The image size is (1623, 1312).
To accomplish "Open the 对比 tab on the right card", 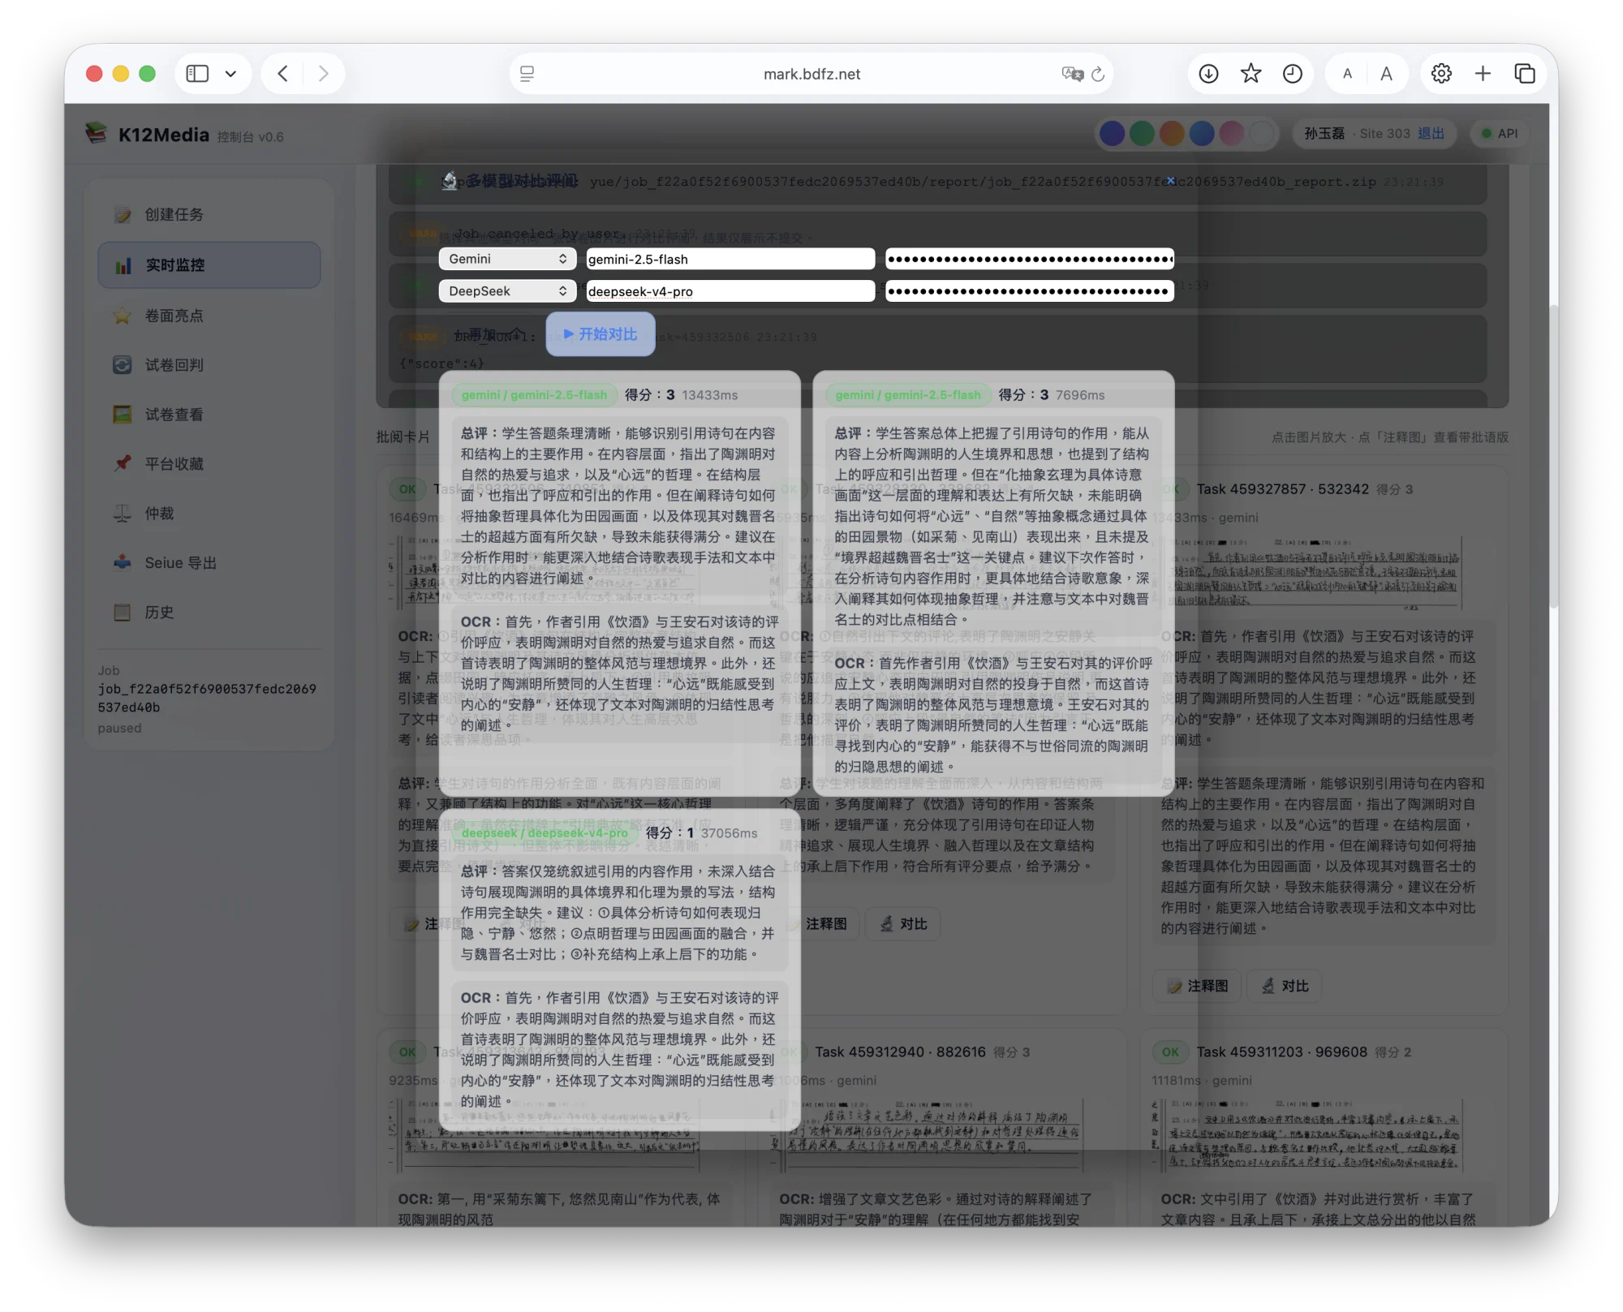I will (1283, 986).
